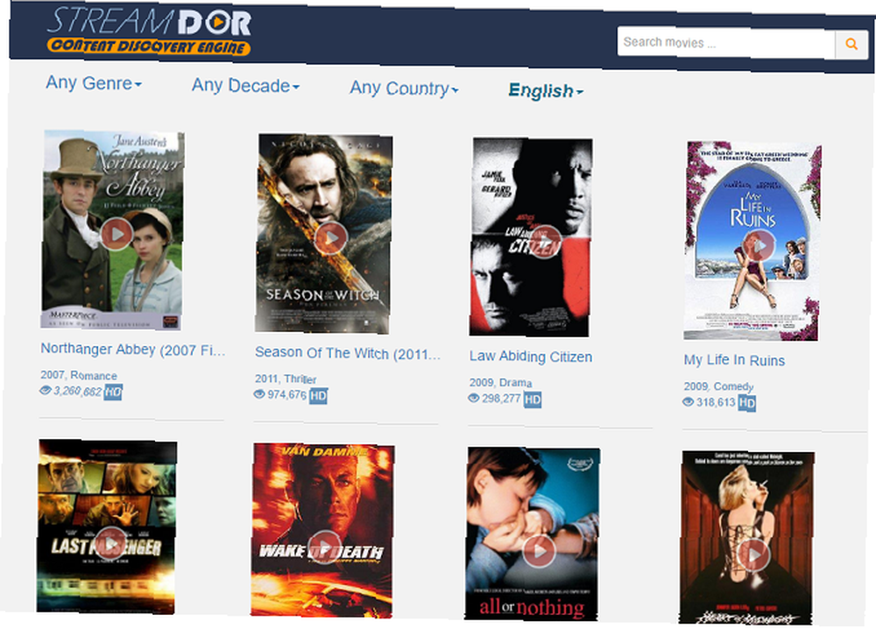Click the '2009, Comedy' text

pos(718,386)
